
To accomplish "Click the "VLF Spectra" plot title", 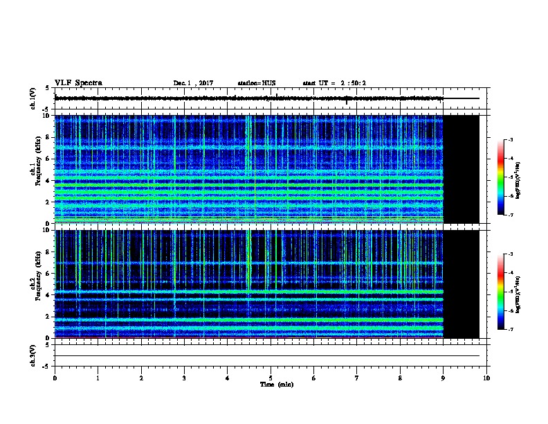I will (x=78, y=83).
